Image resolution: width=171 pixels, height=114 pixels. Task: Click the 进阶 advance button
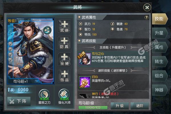coord(140,106)
